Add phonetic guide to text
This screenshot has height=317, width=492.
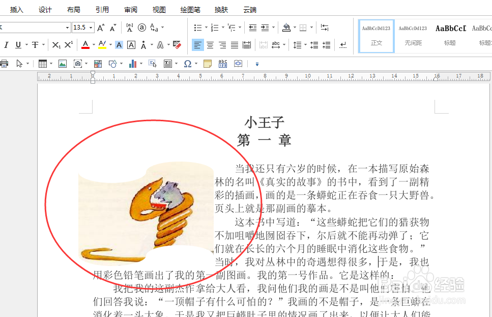point(130,28)
